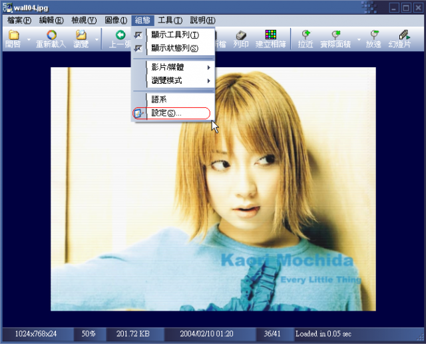Click the application icon in title bar
The image size is (426, 344).
click(x=7, y=7)
